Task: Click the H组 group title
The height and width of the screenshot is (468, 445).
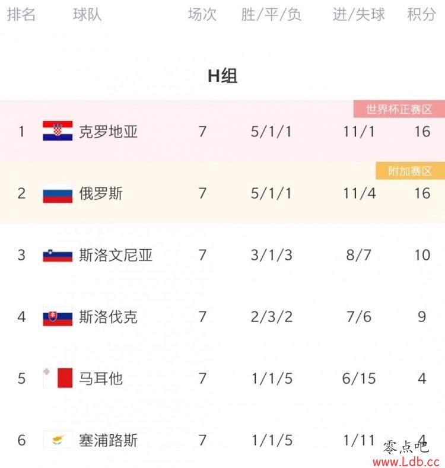Action: (223, 76)
